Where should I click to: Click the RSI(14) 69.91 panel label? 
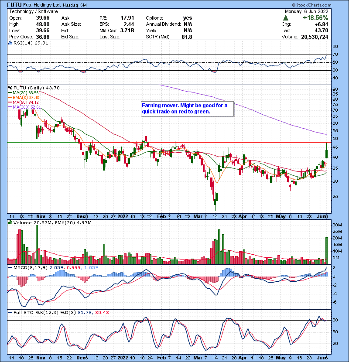31,43
